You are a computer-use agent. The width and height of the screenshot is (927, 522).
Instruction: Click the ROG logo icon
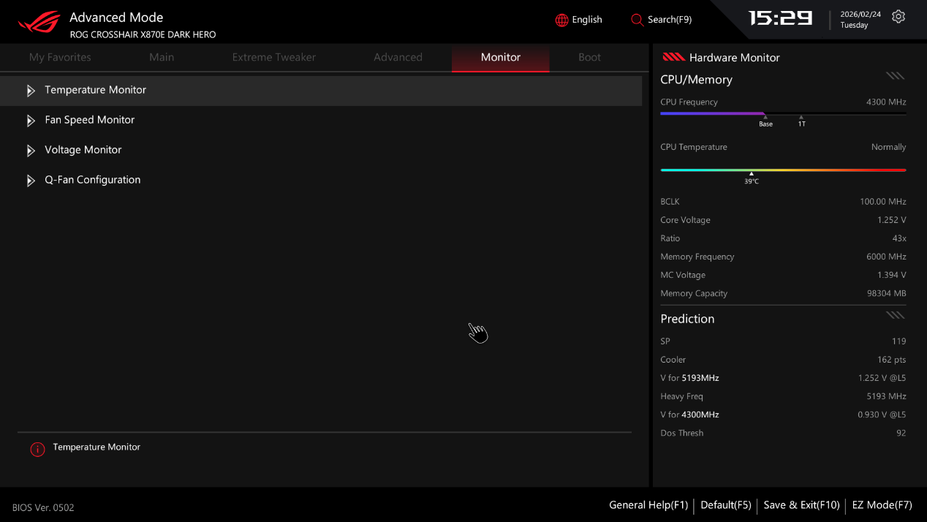pyautogui.click(x=39, y=22)
